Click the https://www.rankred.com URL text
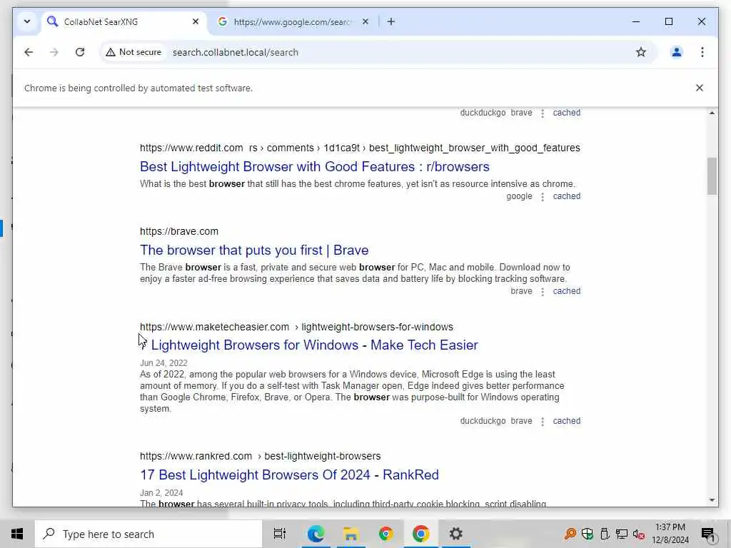The width and height of the screenshot is (731, 548). (196, 456)
